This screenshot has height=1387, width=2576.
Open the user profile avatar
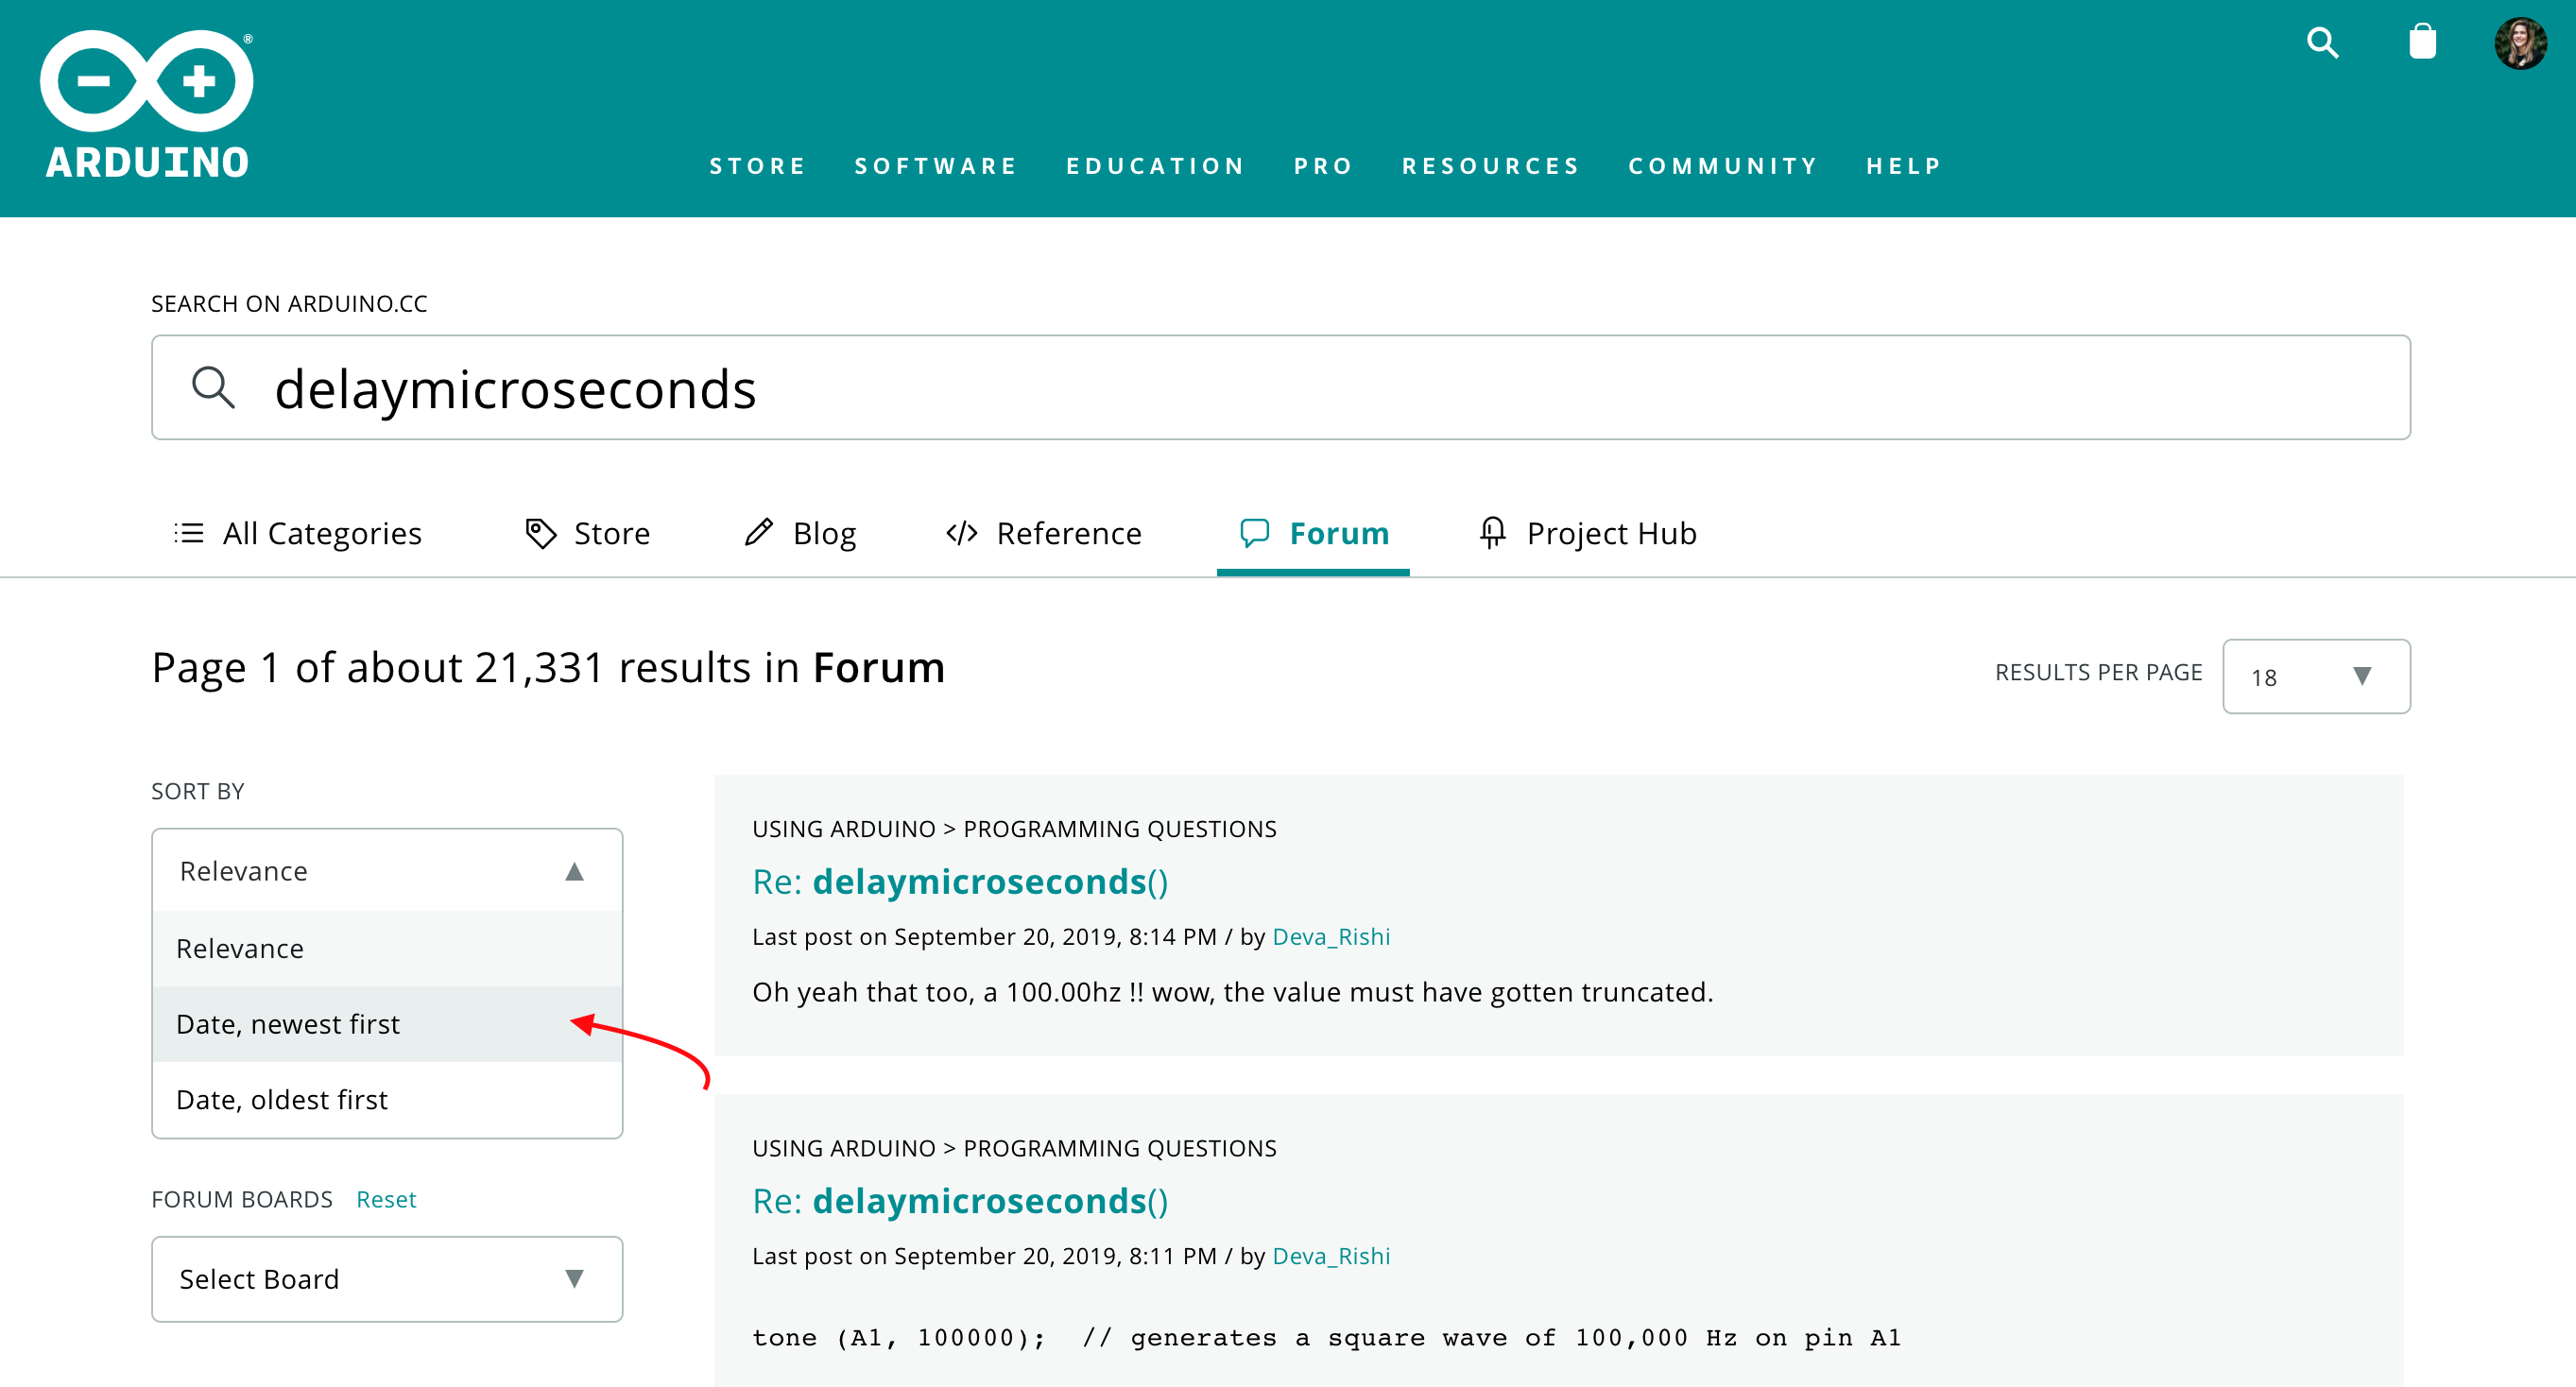(2520, 43)
